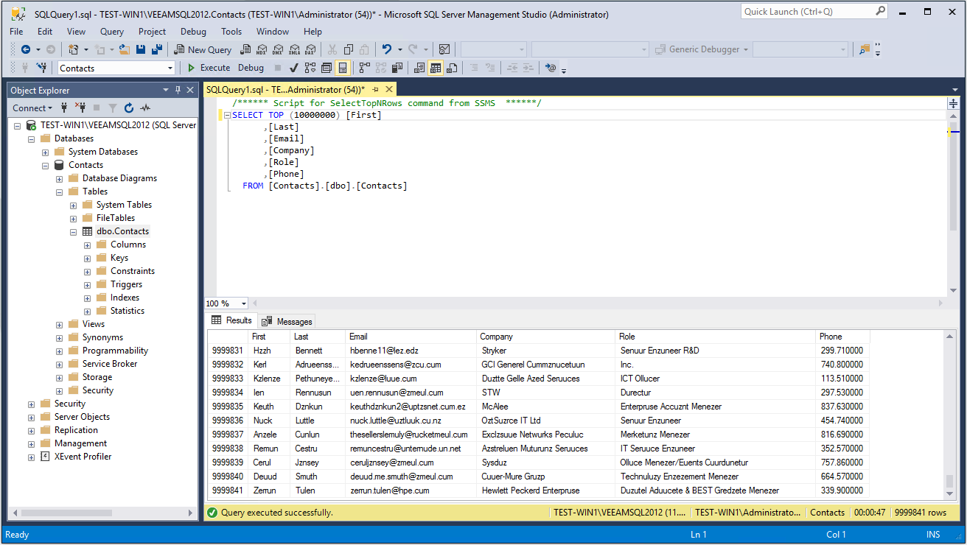Open the Query menu
967x545 pixels.
pyautogui.click(x=112, y=32)
